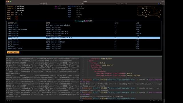Click secretName: capz-secret YAML line
The height and width of the screenshot is (103, 183).
(102, 65)
